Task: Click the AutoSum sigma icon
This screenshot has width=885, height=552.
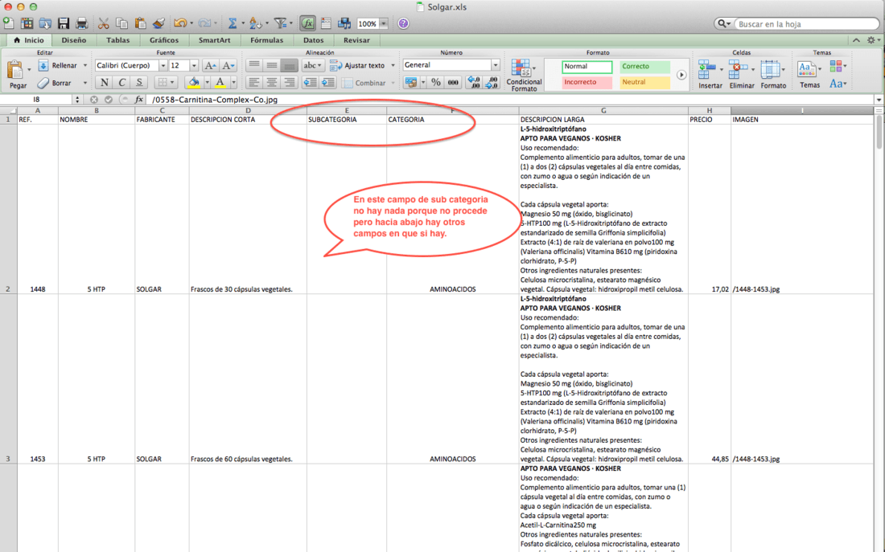Action: [x=232, y=23]
